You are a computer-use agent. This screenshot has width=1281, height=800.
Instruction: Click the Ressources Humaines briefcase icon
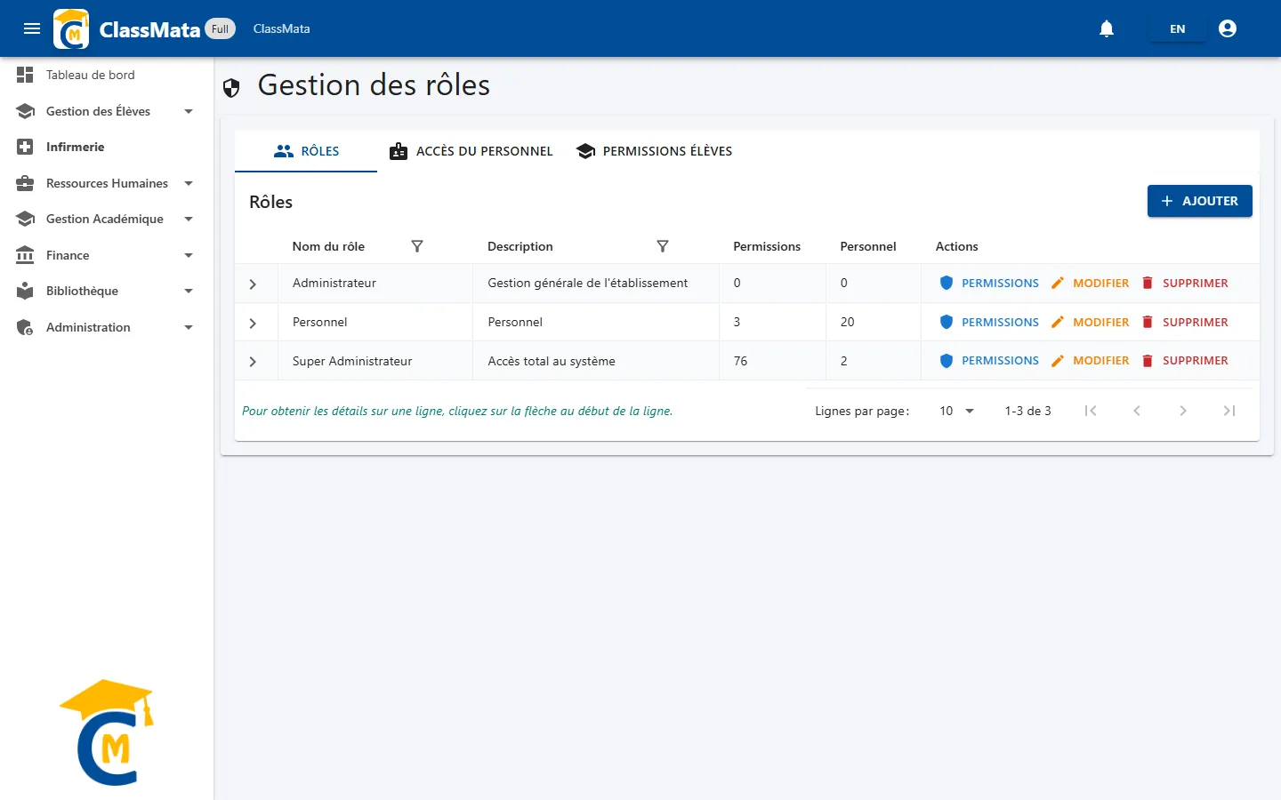25,183
